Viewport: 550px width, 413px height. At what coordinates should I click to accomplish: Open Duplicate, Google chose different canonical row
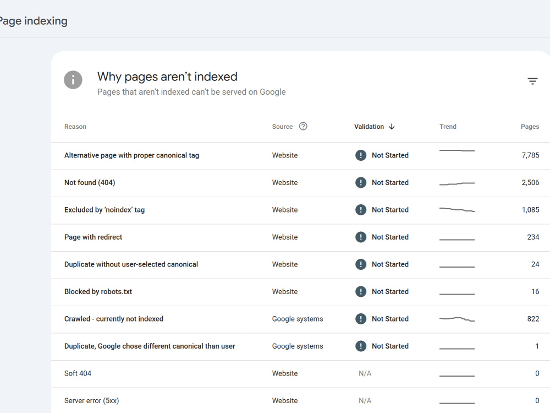click(301, 346)
